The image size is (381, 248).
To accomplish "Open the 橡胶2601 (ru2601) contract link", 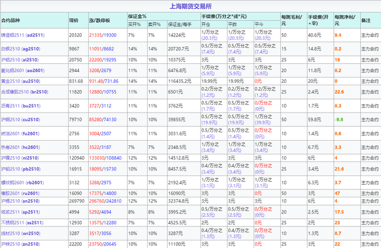I will 20,193.
